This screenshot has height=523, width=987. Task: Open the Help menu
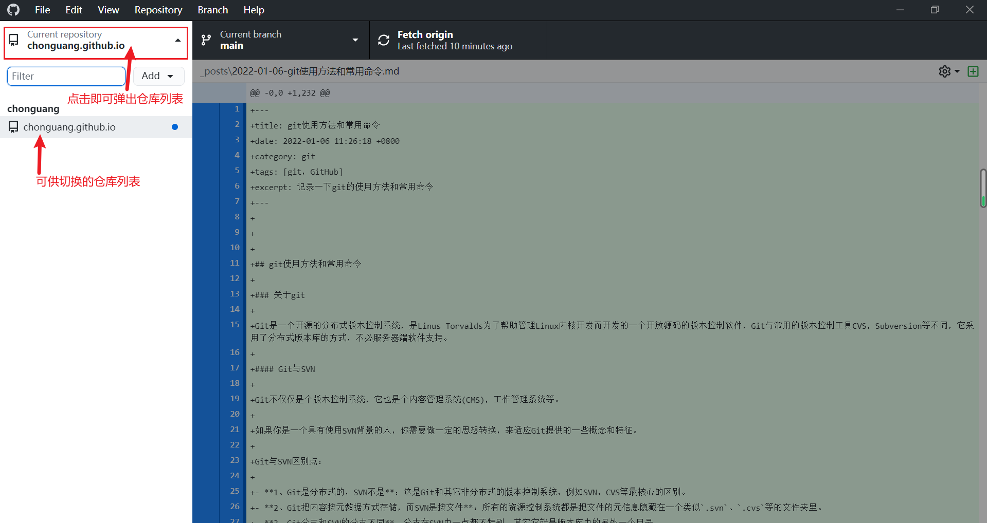pyautogui.click(x=254, y=10)
